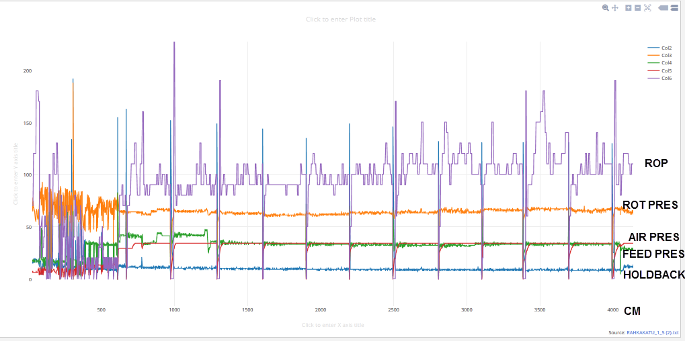Autoscale the plot axes
Viewport: 685px width, 341px height.
pyautogui.click(x=648, y=8)
